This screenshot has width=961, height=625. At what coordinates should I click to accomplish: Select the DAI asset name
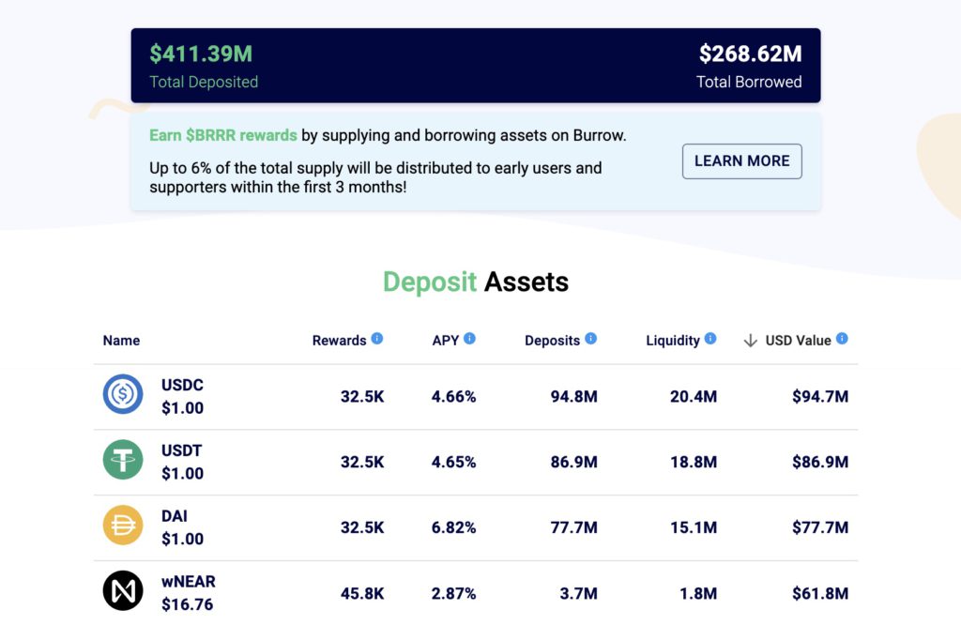coord(174,516)
